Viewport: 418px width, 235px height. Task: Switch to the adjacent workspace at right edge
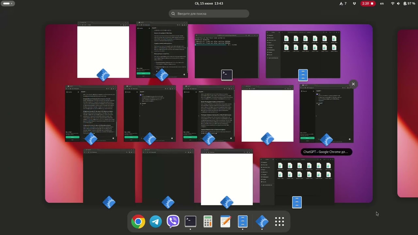tap(408, 113)
